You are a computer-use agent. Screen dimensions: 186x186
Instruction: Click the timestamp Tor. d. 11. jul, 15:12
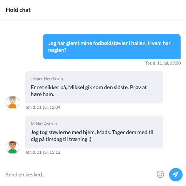[x=43, y=152]
